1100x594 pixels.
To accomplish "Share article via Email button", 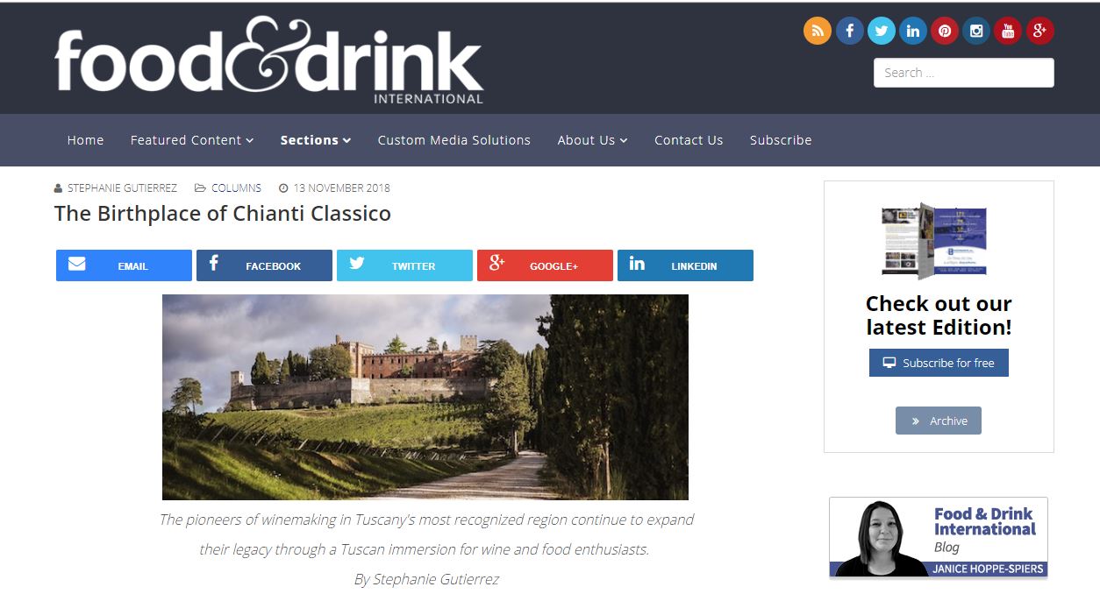I will (124, 265).
